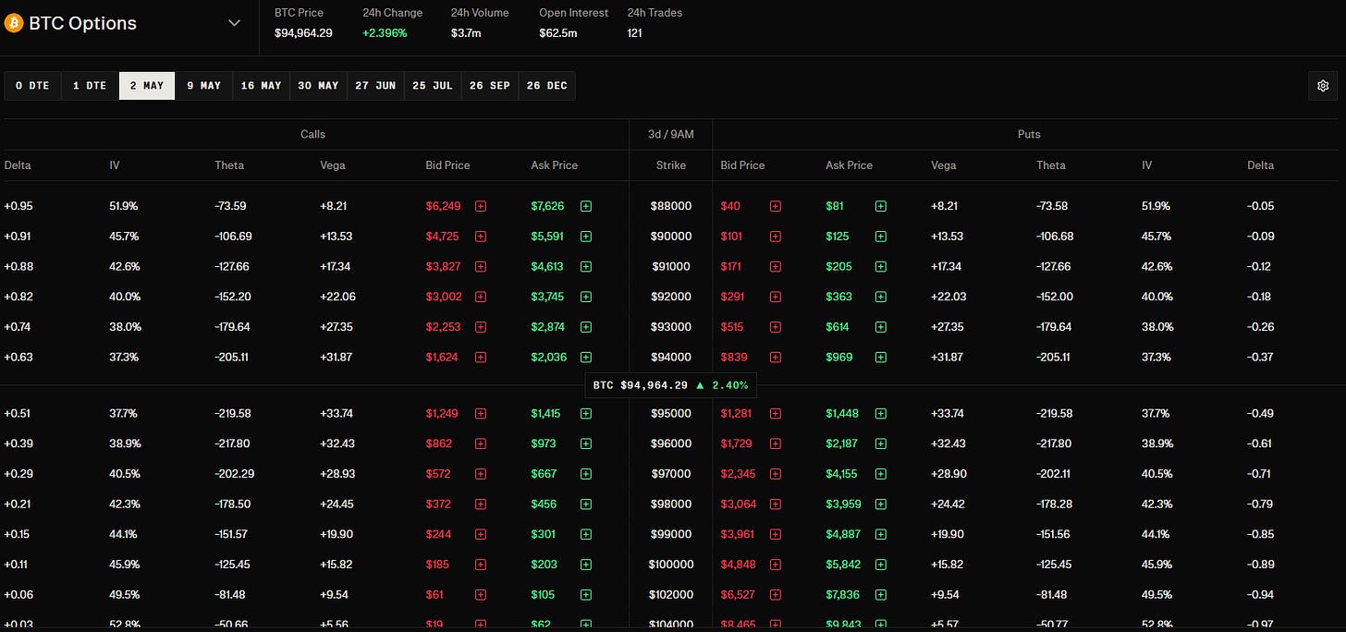
Task: Click green plus beside put ask $81
Action: [x=881, y=207]
